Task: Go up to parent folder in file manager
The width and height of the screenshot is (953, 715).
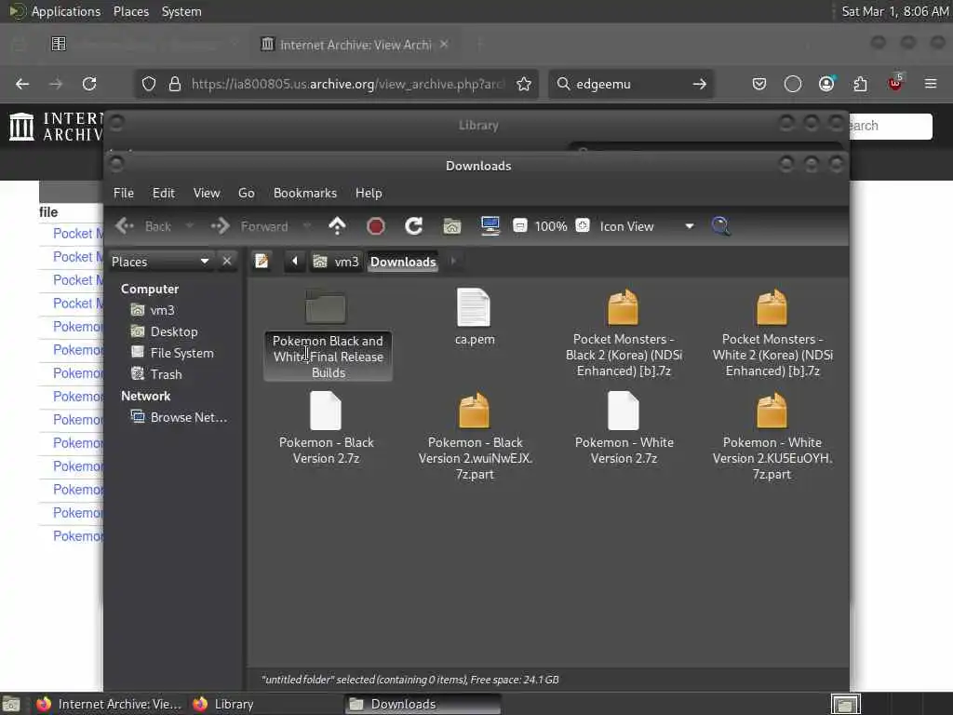Action: click(337, 226)
